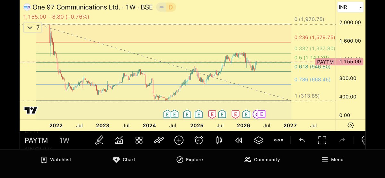
Task: Tap the One97 company logo icon
Action: click(x=27, y=7)
